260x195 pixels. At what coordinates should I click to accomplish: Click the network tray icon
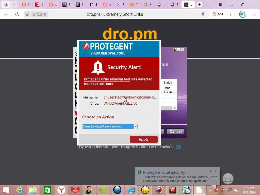[x=230, y=190]
